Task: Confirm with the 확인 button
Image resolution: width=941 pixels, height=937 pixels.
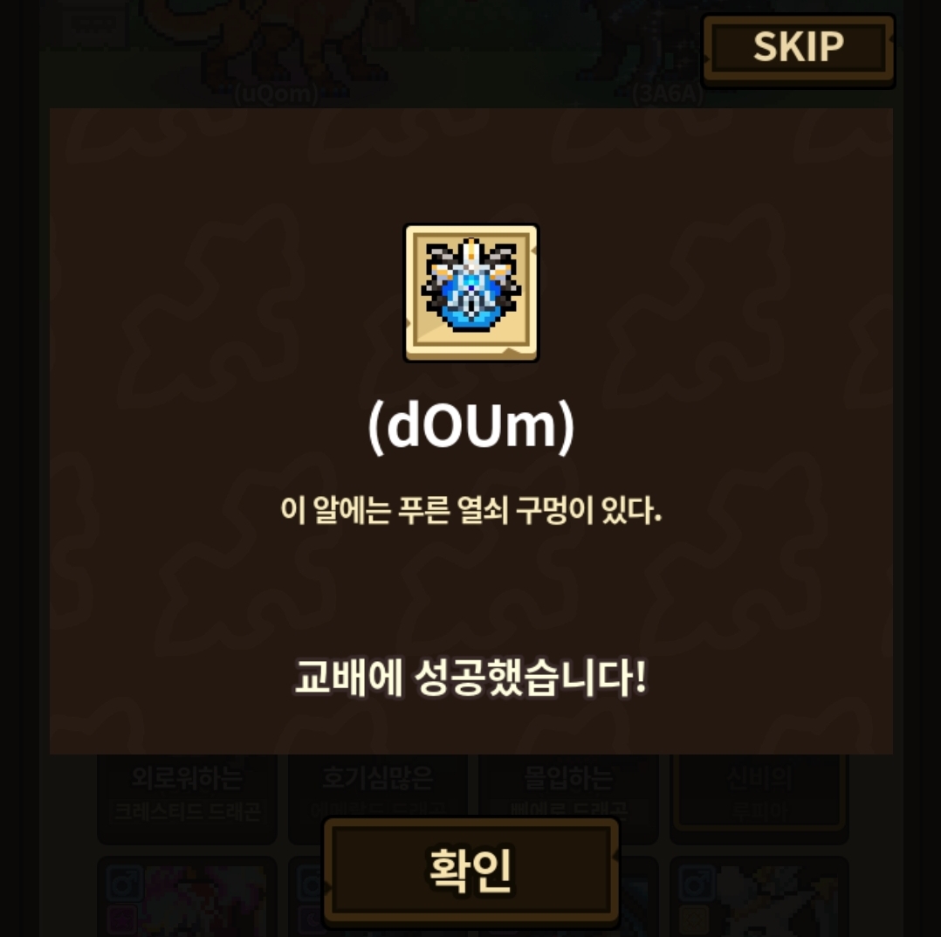Action: click(x=471, y=869)
